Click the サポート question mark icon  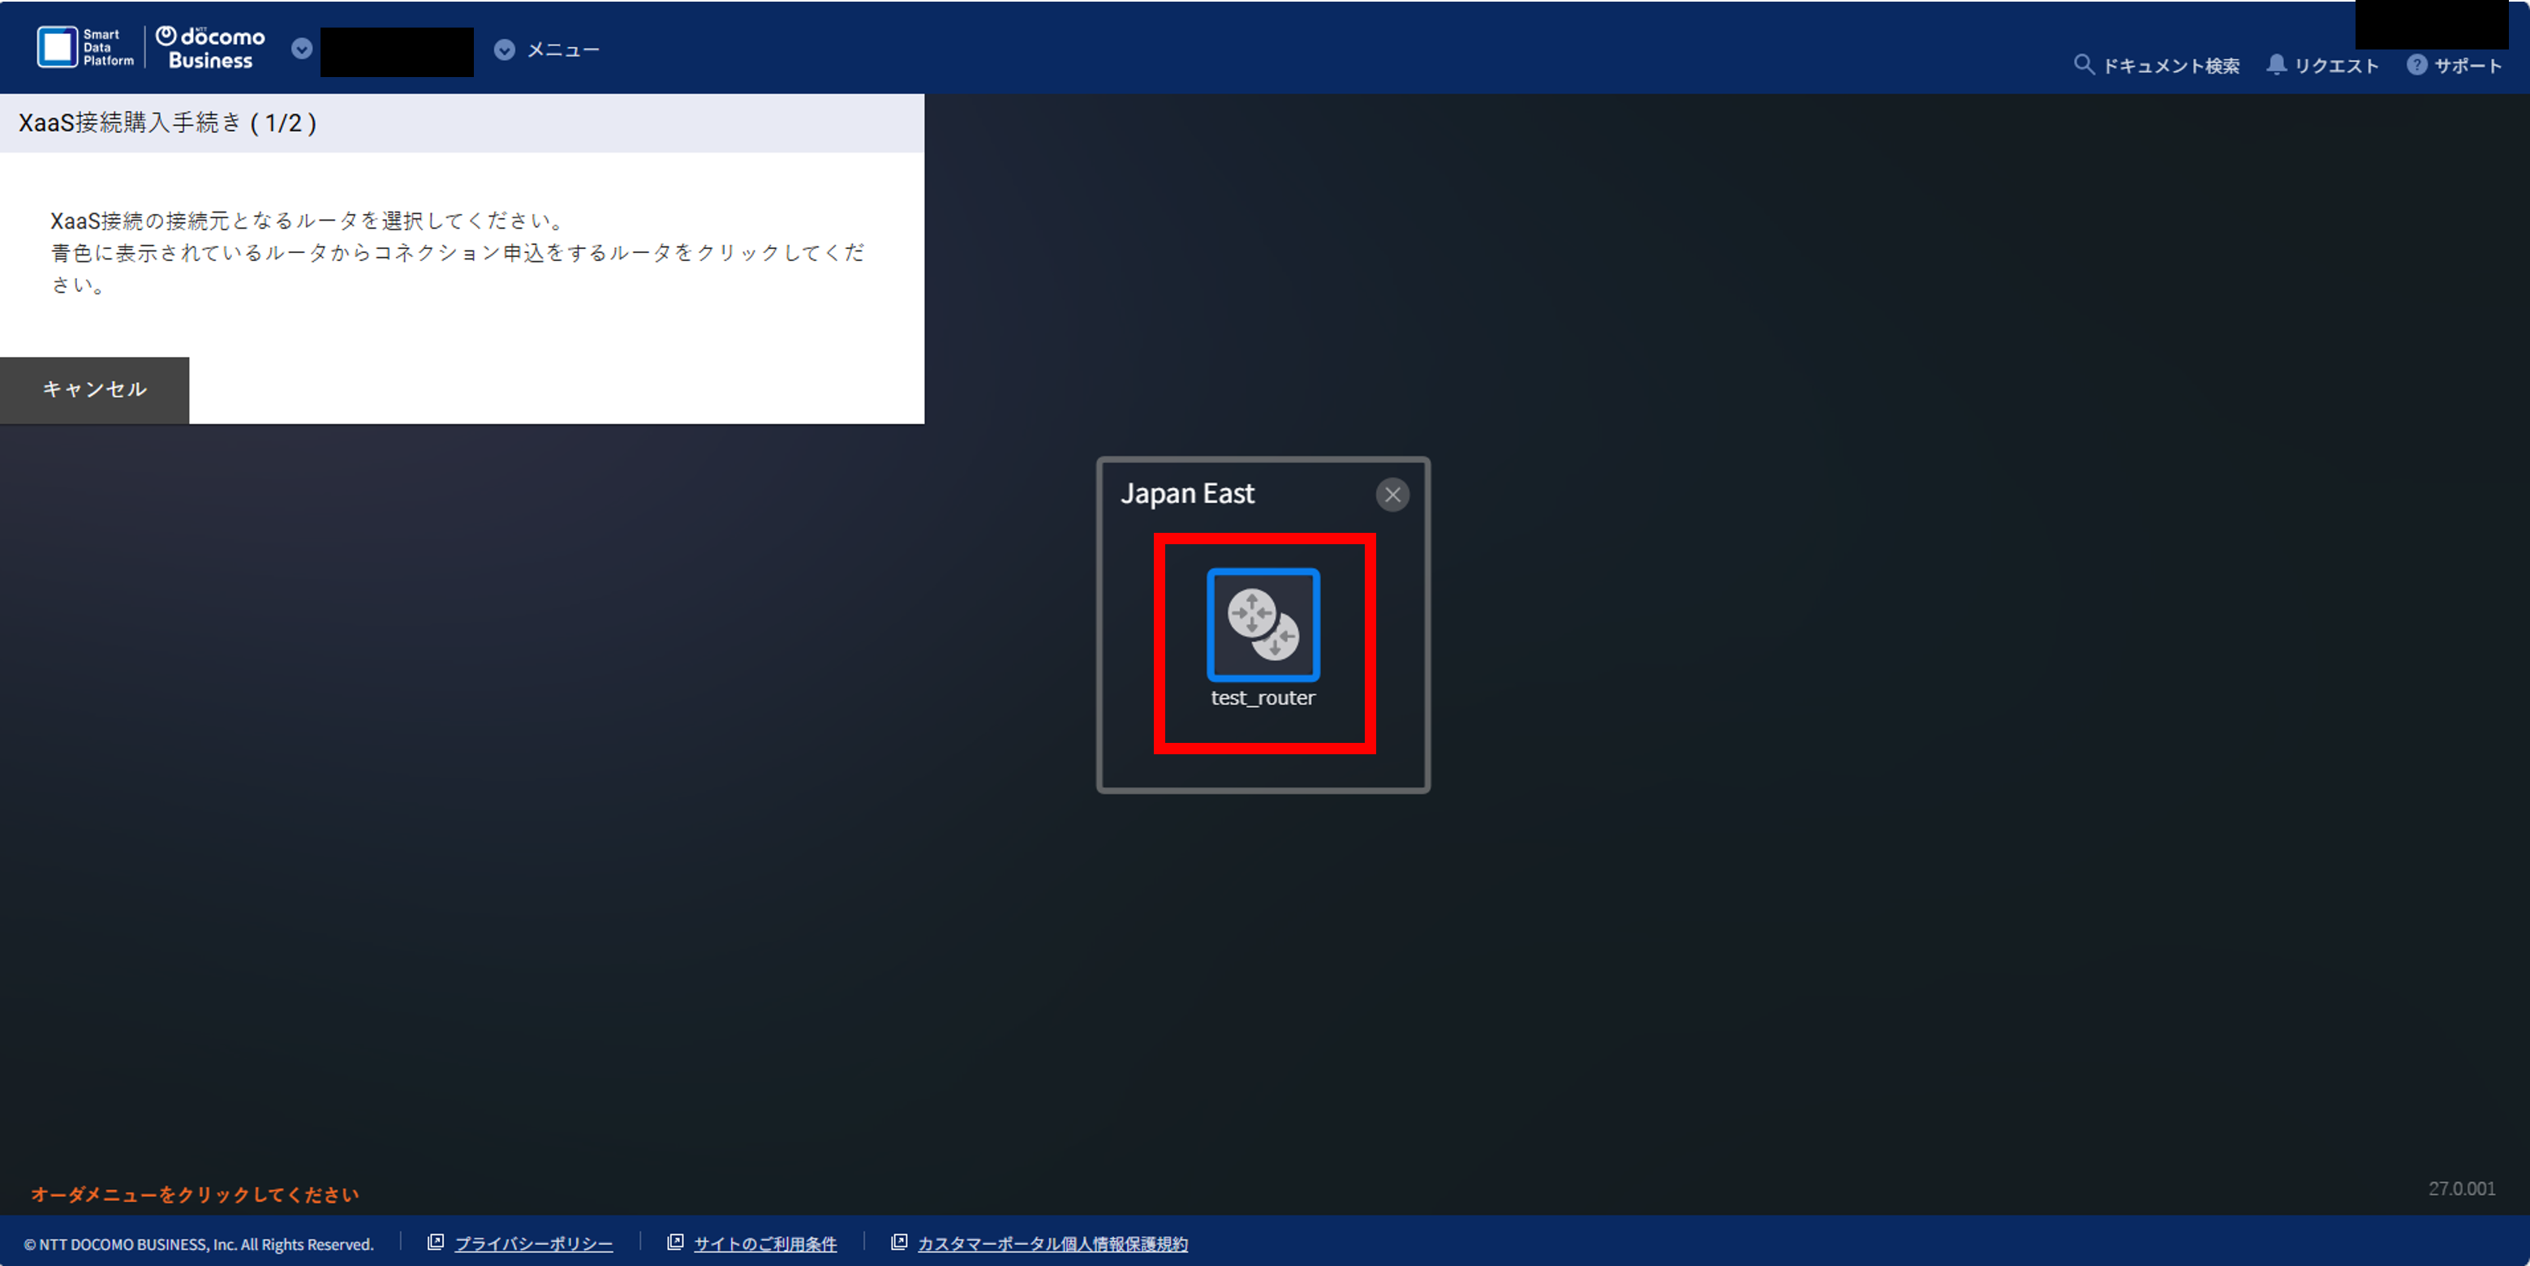2417,65
